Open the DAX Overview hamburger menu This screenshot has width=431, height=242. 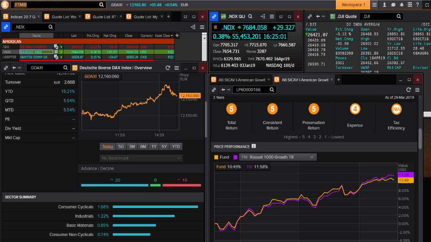176,68
